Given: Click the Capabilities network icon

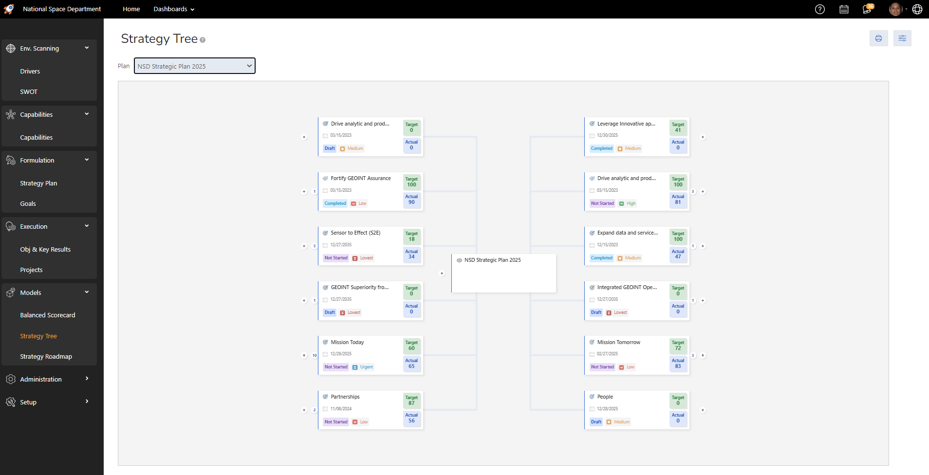Looking at the screenshot, I should (x=11, y=114).
